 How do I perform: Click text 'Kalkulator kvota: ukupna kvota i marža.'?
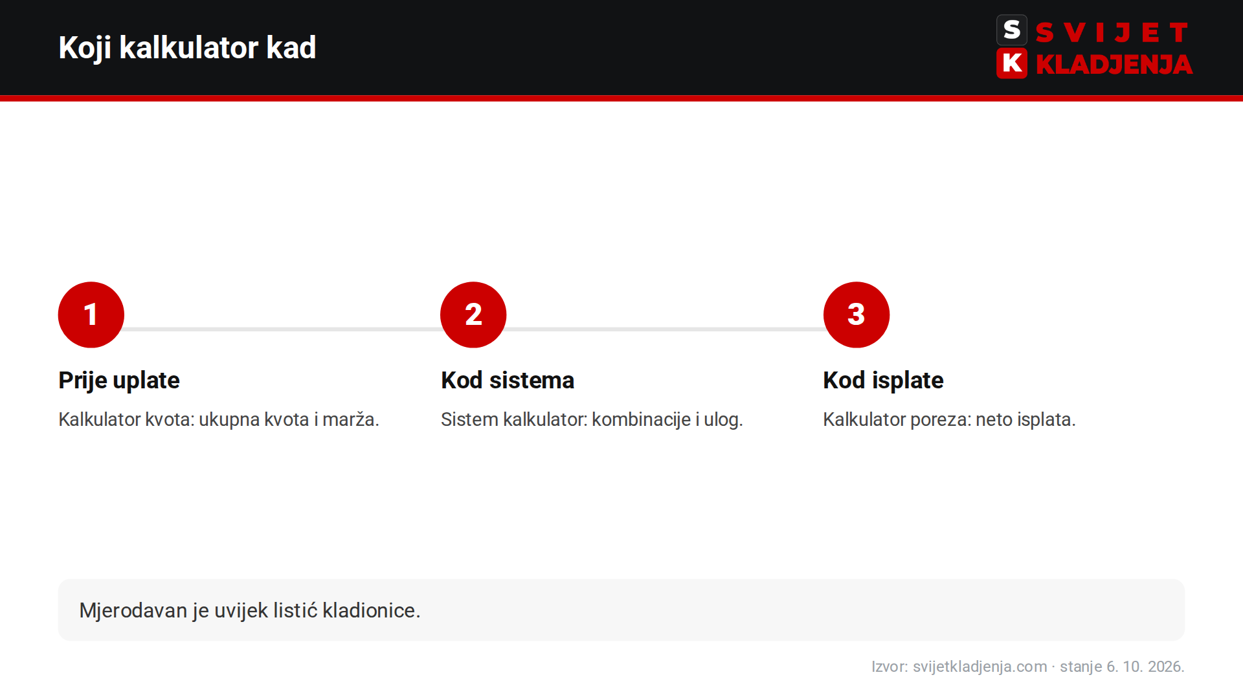click(x=219, y=419)
